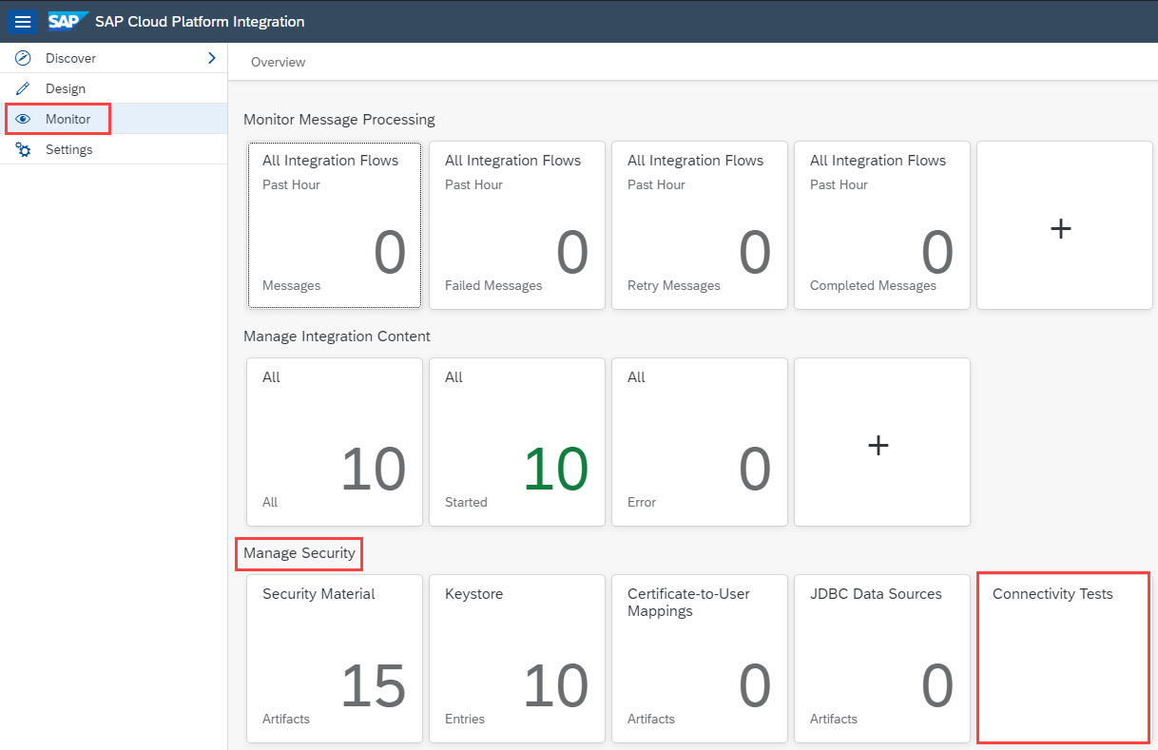Open the Certificate-to-User Mappings tile
The image size is (1158, 750).
[699, 658]
